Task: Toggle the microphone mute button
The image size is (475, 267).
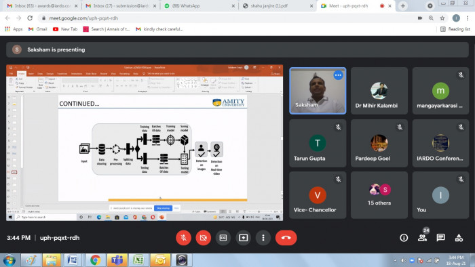Action: [184, 238]
